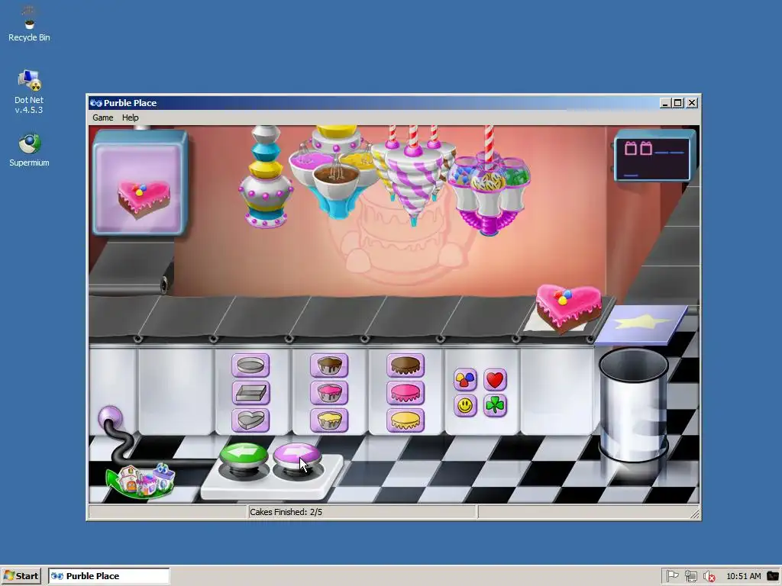Viewport: 782px width, 586px height.
Task: Click the cake order preview screen
Action: pyautogui.click(x=141, y=182)
